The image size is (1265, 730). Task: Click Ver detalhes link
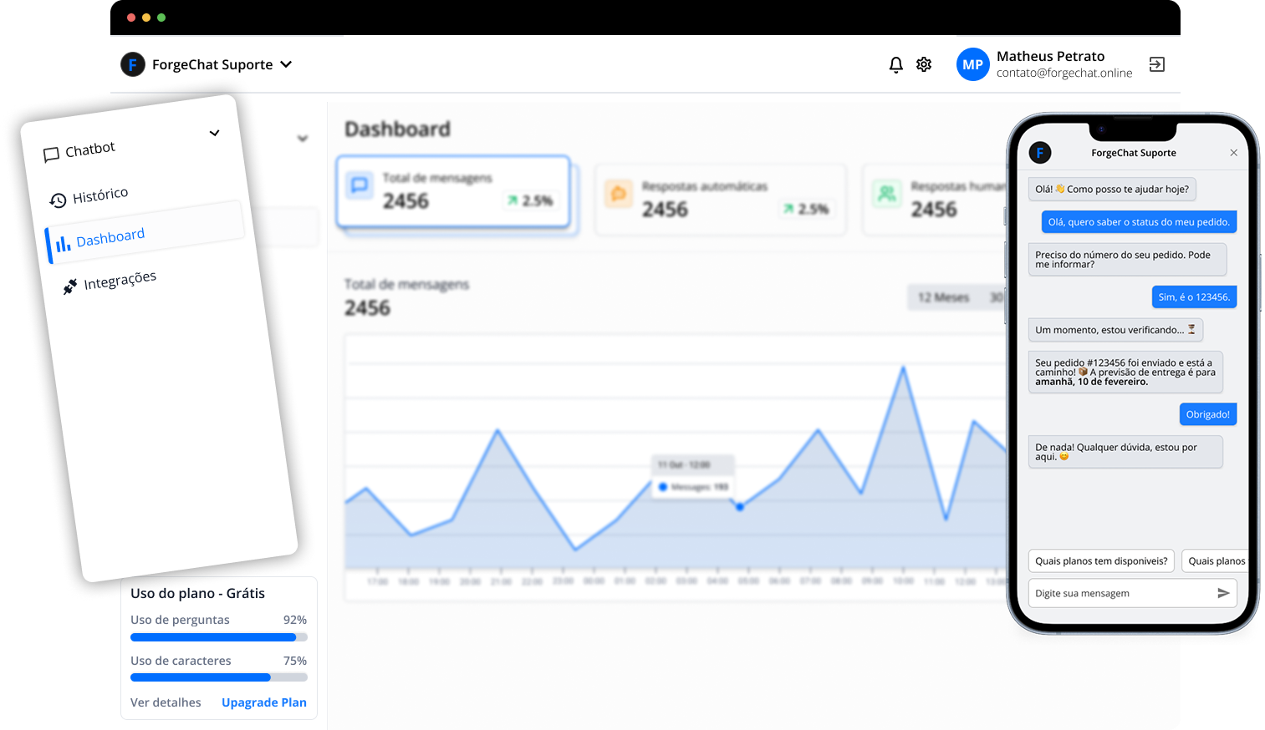166,702
